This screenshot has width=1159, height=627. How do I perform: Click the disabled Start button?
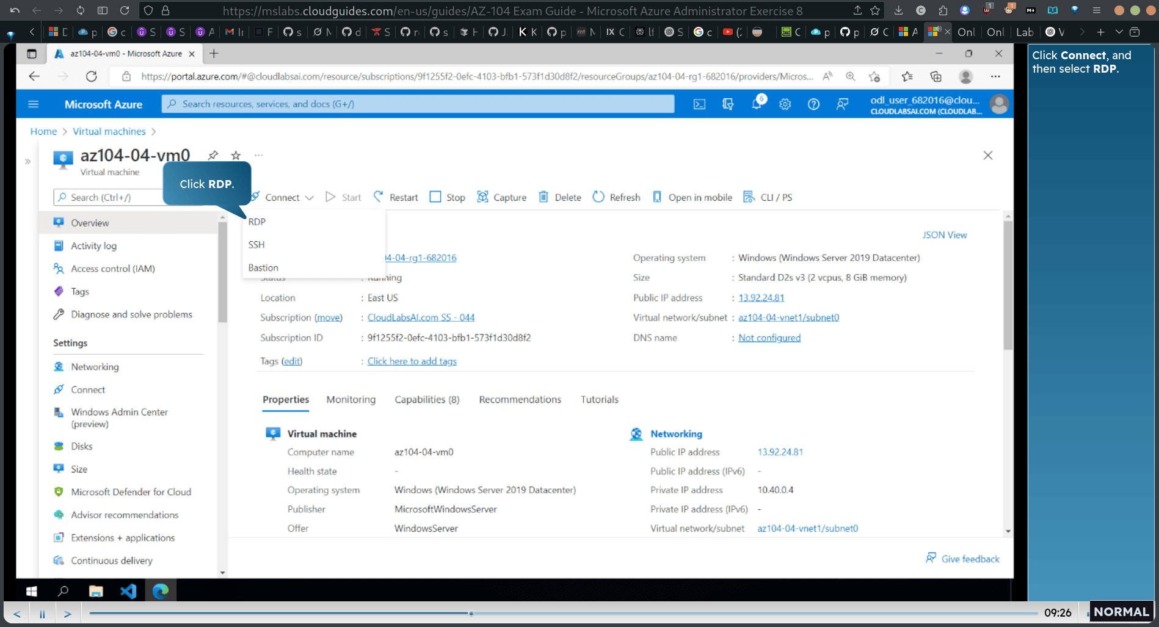[x=343, y=197]
